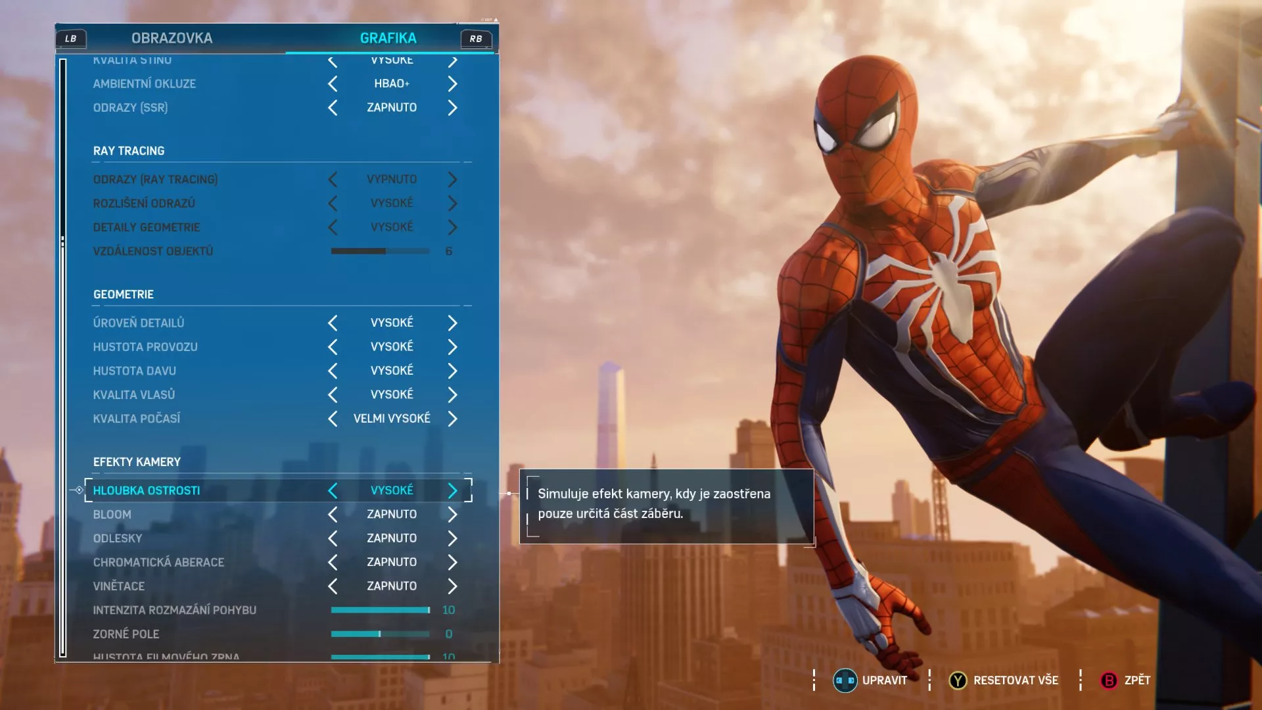
Task: Click the settings list scrollbar
Action: [x=63, y=355]
